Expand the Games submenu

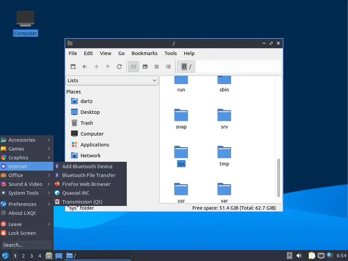pyautogui.click(x=27, y=149)
